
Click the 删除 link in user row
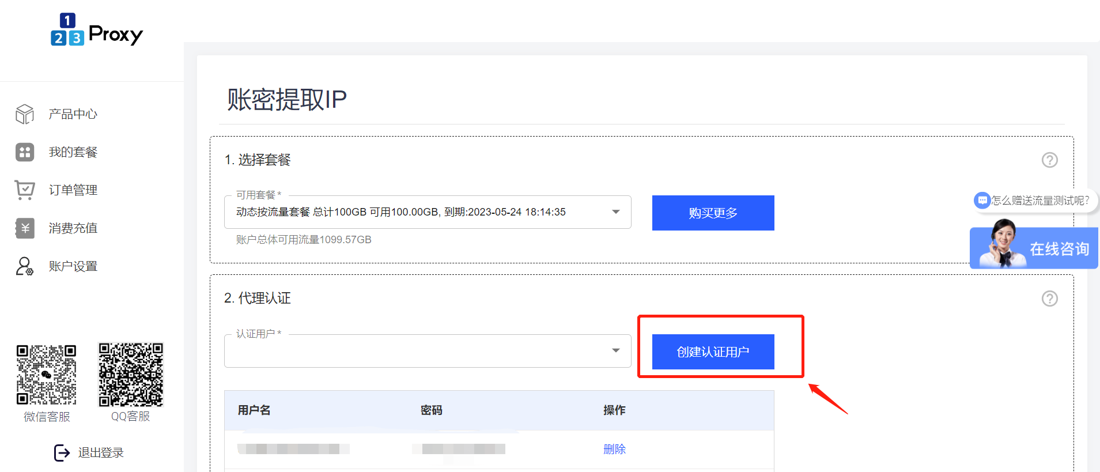[614, 449]
